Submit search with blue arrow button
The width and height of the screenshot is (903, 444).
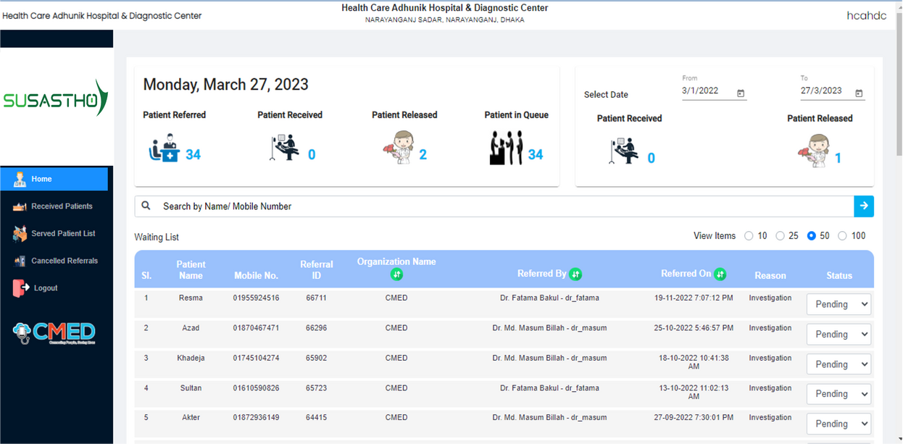864,206
